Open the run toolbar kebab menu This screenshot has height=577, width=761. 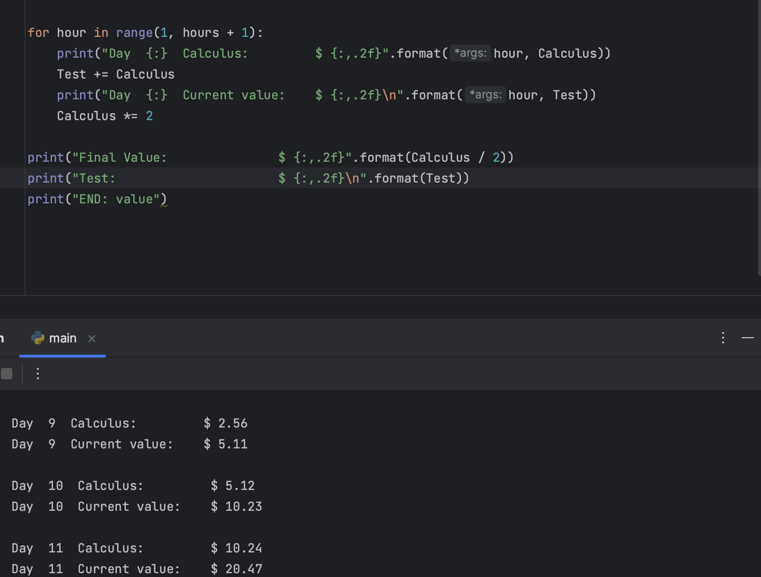[38, 373]
